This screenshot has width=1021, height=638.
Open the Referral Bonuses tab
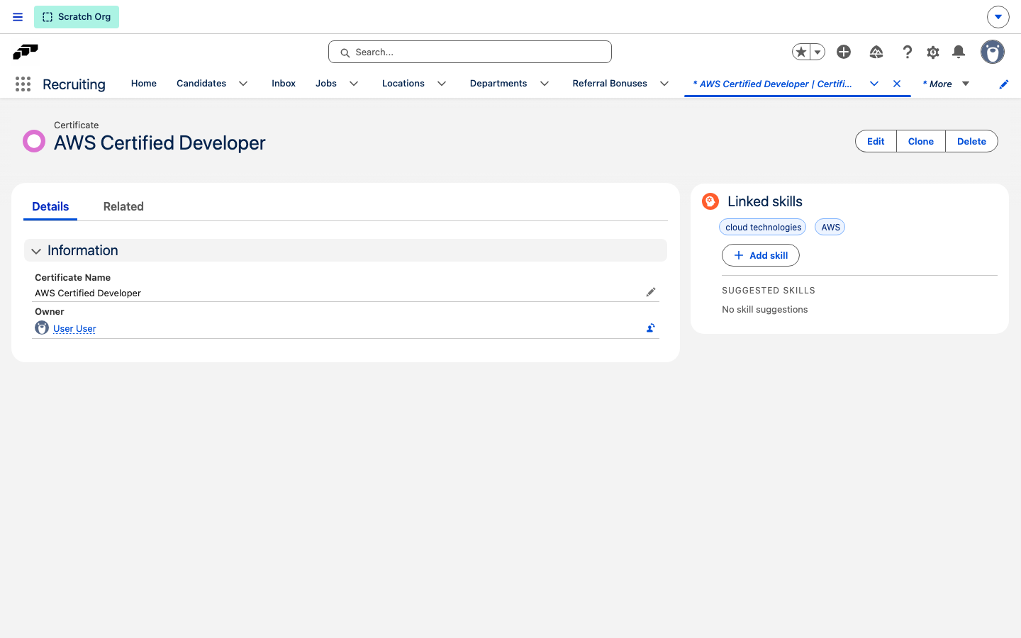click(610, 84)
